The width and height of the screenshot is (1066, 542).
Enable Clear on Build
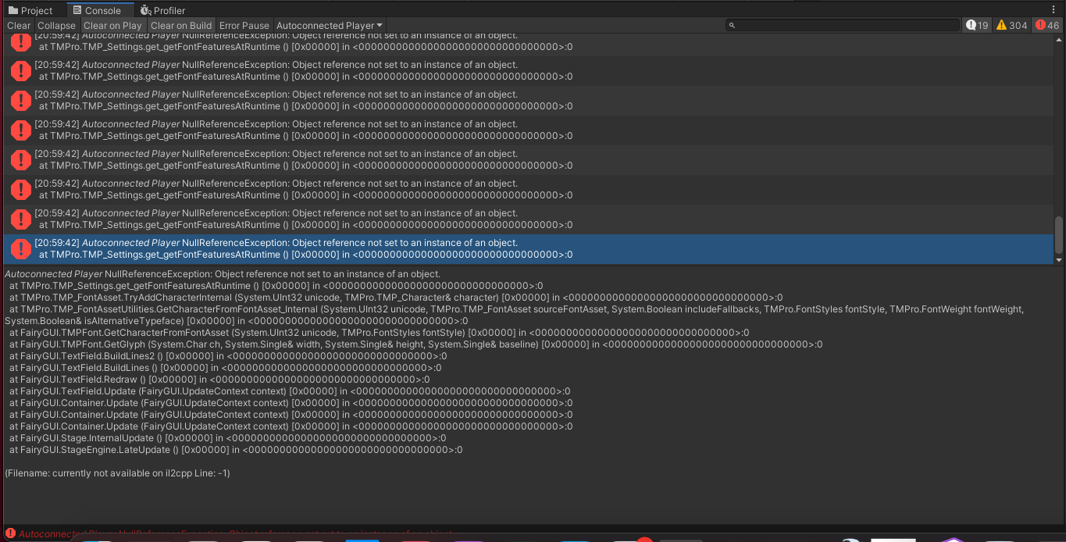click(181, 25)
